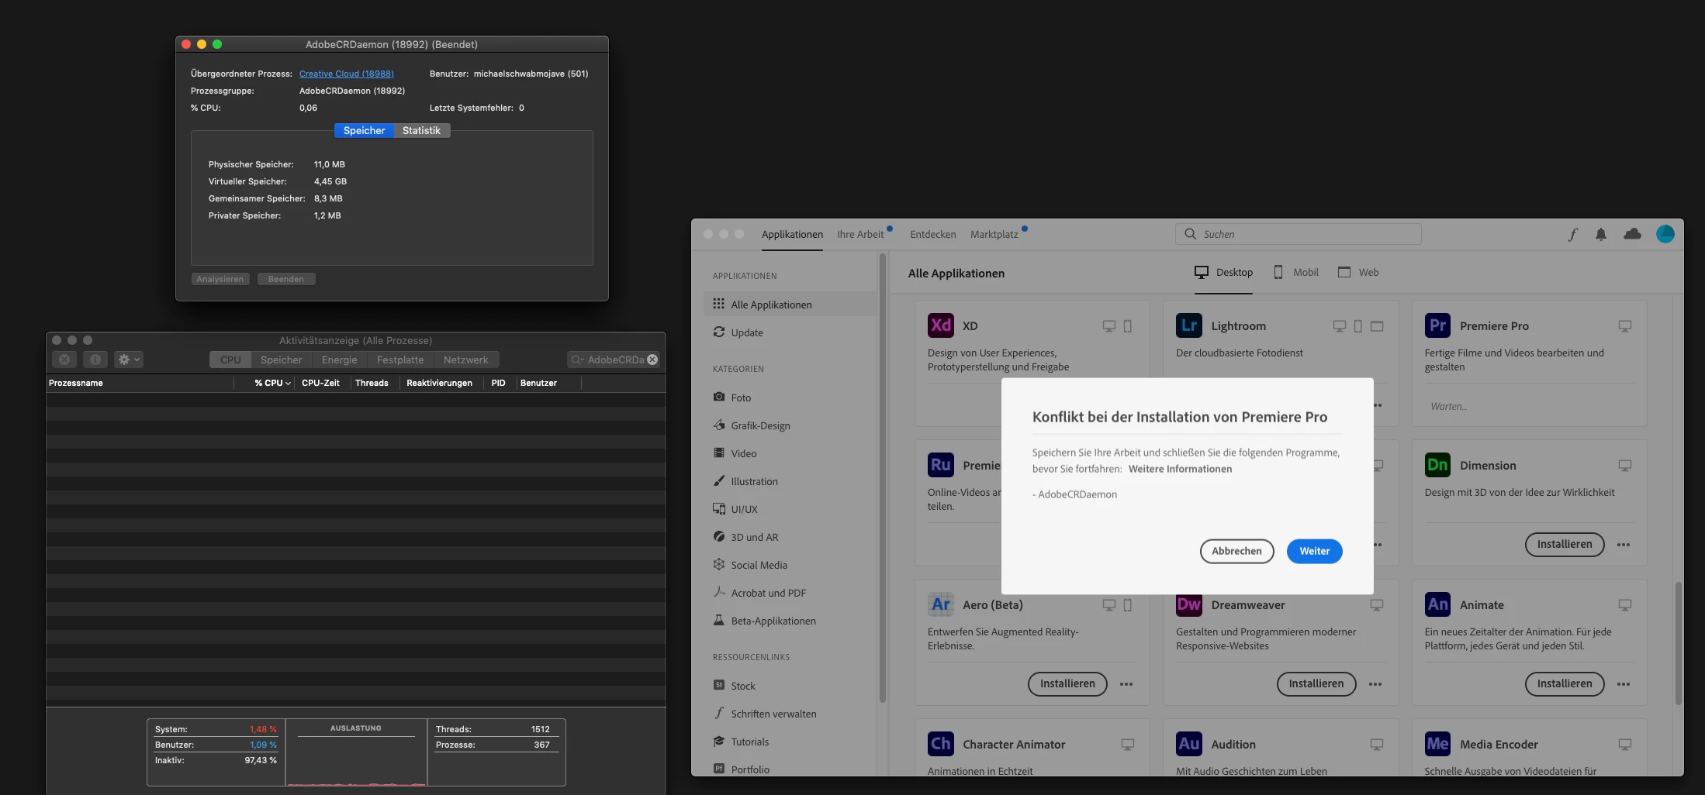Screen dimensions: 1705x795
Task: Click the Media Encoder Me icon
Action: pyautogui.click(x=1437, y=744)
